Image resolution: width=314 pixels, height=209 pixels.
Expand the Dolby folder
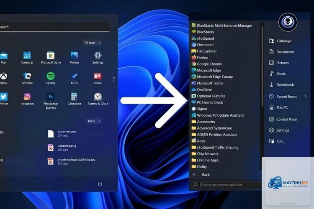(x=199, y=166)
